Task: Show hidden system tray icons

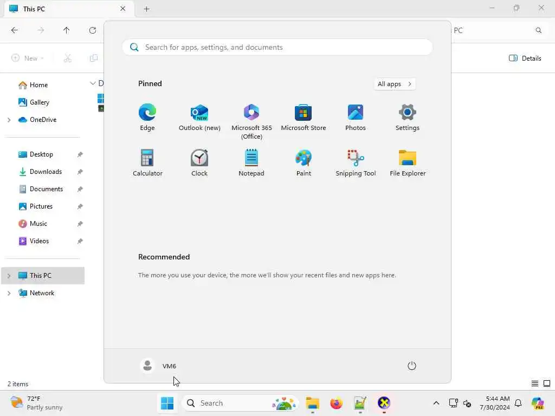Action: pyautogui.click(x=436, y=403)
